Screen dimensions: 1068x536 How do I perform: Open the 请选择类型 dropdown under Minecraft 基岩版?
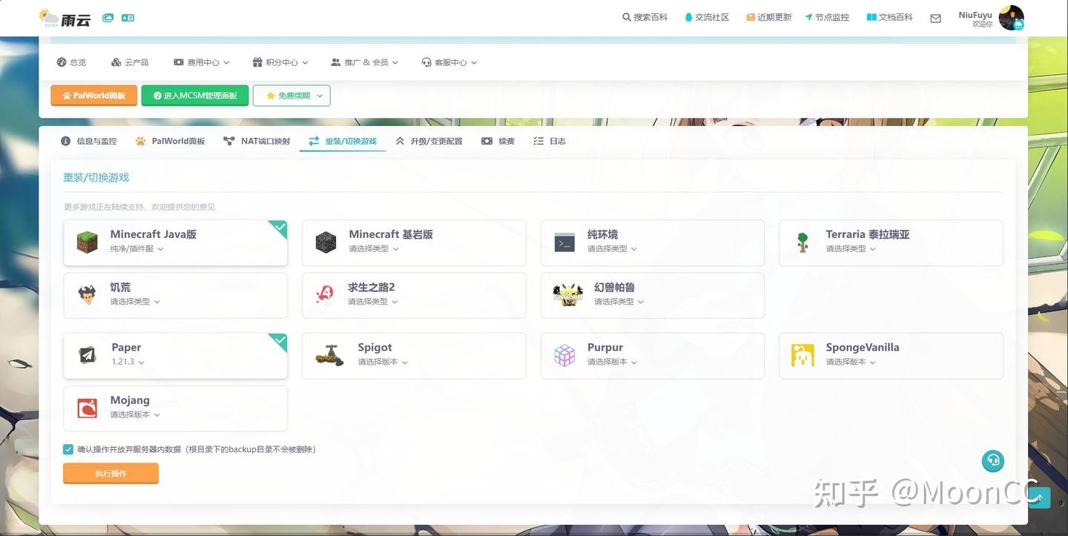pos(372,248)
